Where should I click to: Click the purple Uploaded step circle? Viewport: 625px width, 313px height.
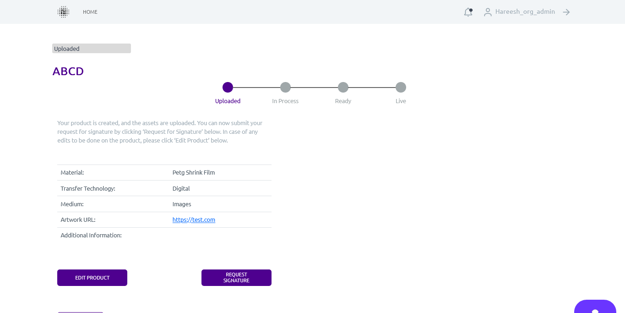(x=228, y=87)
